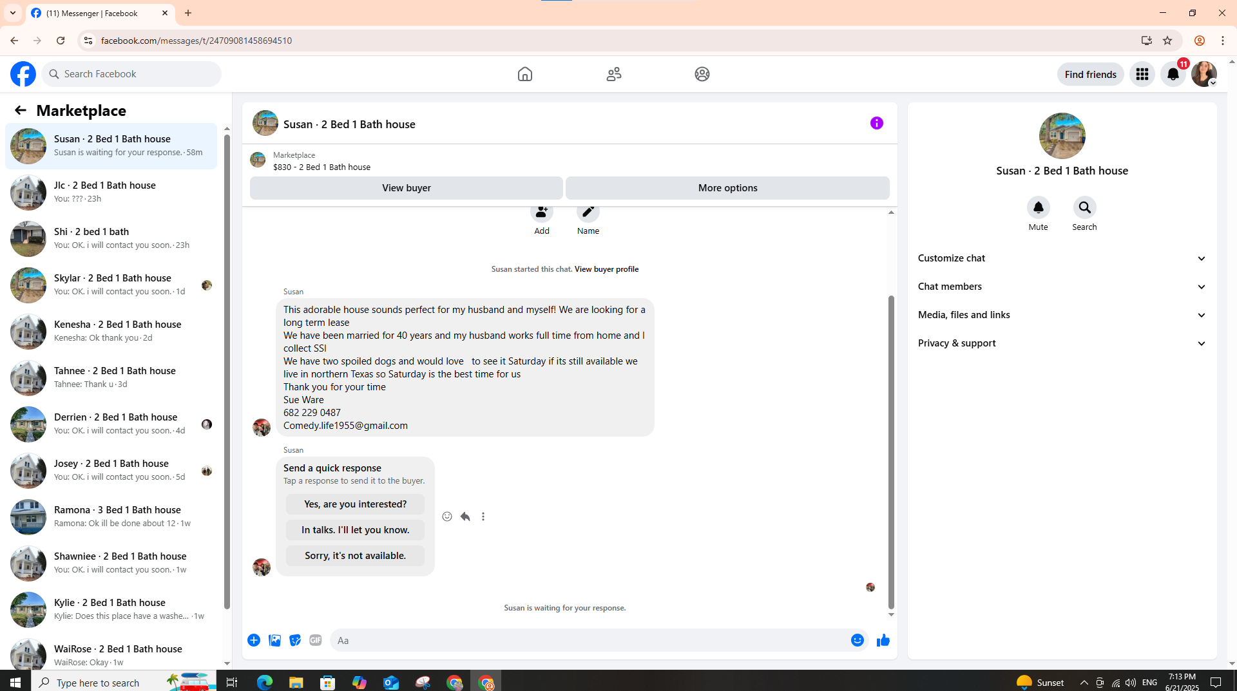This screenshot has width=1237, height=691.
Task: Click the conversation list scrollbar
Action: pyautogui.click(x=227, y=370)
